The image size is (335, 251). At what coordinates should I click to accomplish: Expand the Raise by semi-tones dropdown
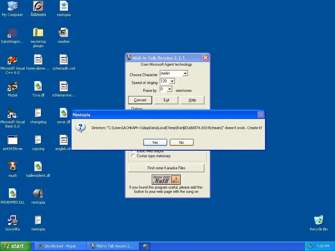point(169,89)
